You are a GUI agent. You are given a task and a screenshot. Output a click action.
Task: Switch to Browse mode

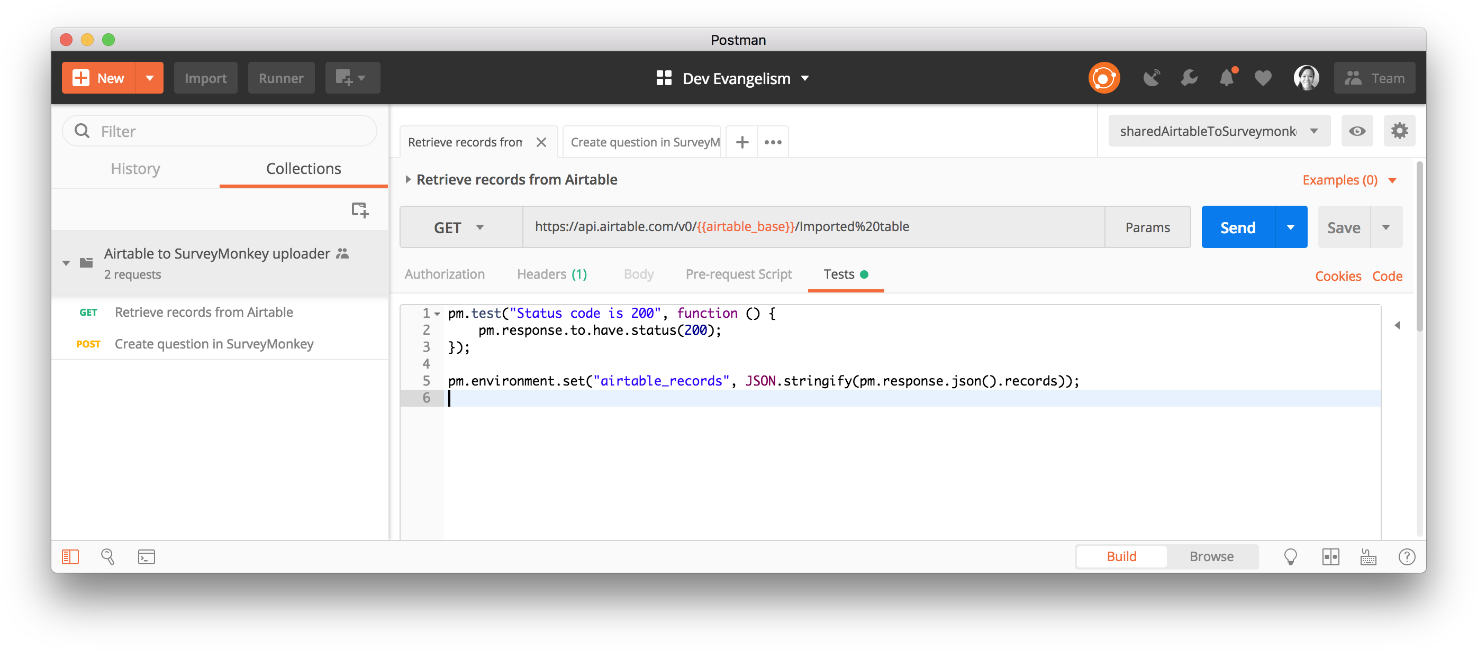tap(1211, 556)
